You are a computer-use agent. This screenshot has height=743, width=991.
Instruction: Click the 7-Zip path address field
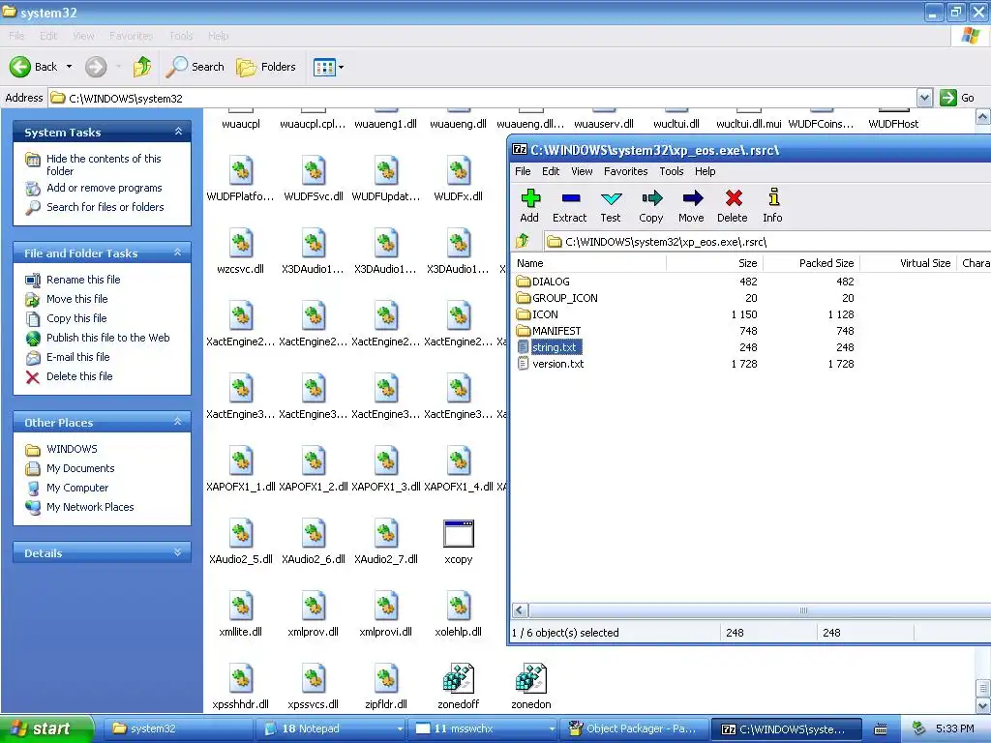(766, 242)
